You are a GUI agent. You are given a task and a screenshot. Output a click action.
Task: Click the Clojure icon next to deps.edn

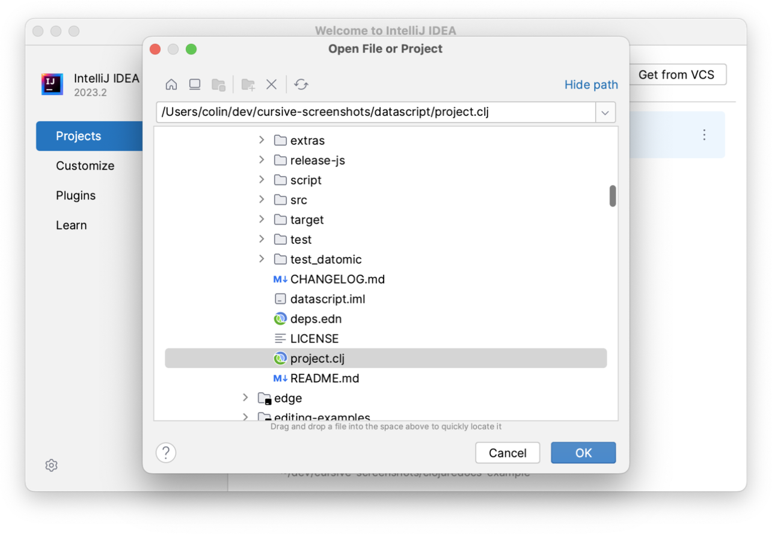pyautogui.click(x=280, y=319)
